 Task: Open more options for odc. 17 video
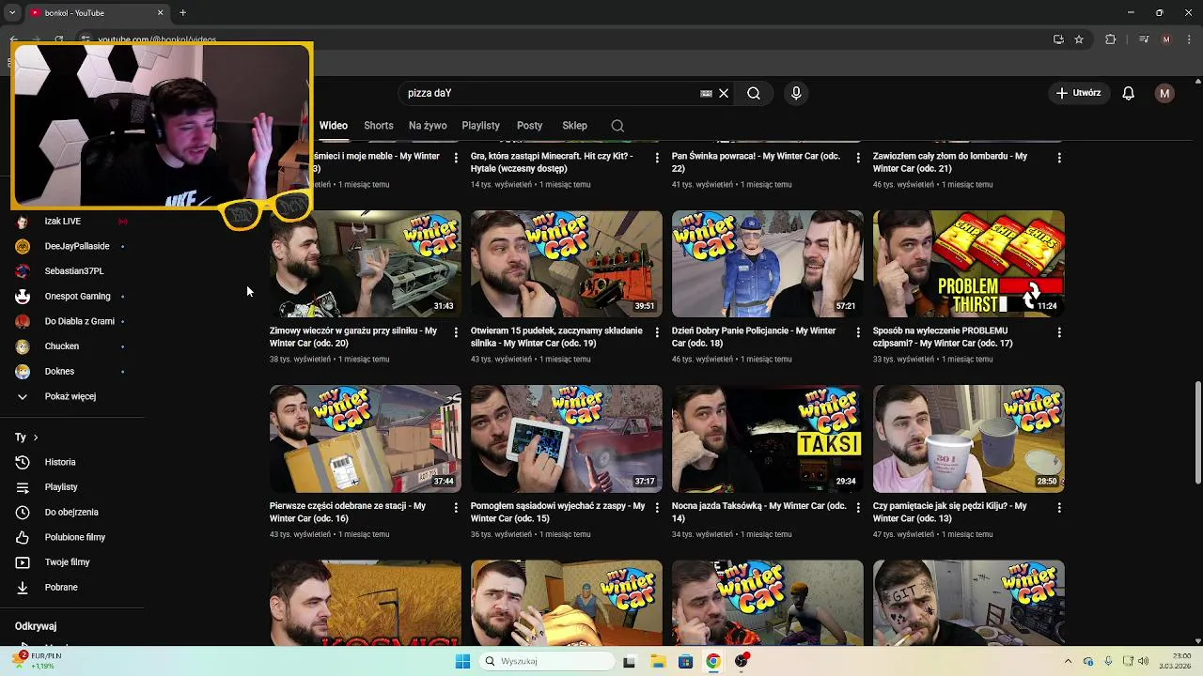pos(1059,332)
